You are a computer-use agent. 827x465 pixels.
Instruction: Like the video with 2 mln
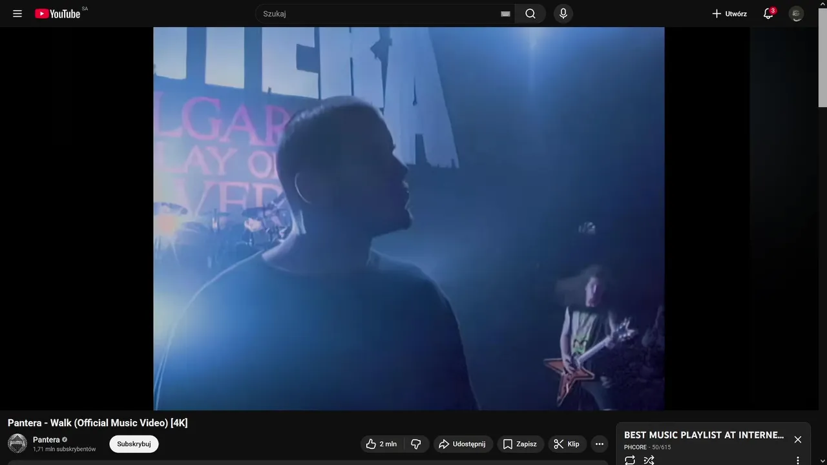[x=382, y=444]
